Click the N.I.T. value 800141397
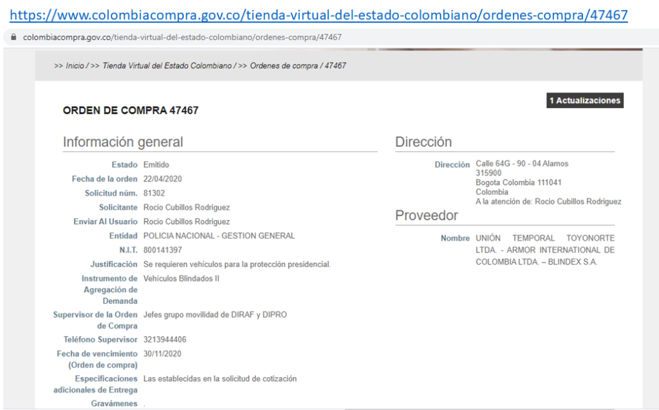 (162, 250)
